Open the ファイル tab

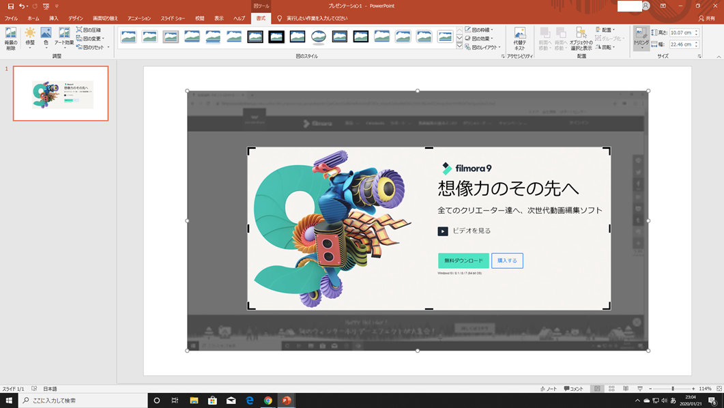pyautogui.click(x=11, y=18)
